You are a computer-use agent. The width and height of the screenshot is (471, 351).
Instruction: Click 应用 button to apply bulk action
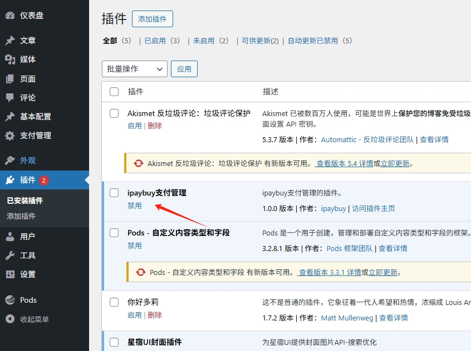point(184,69)
